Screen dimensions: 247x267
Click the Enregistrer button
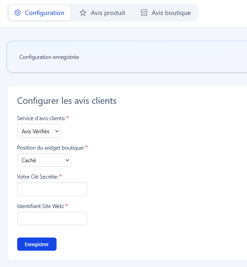coord(37,244)
